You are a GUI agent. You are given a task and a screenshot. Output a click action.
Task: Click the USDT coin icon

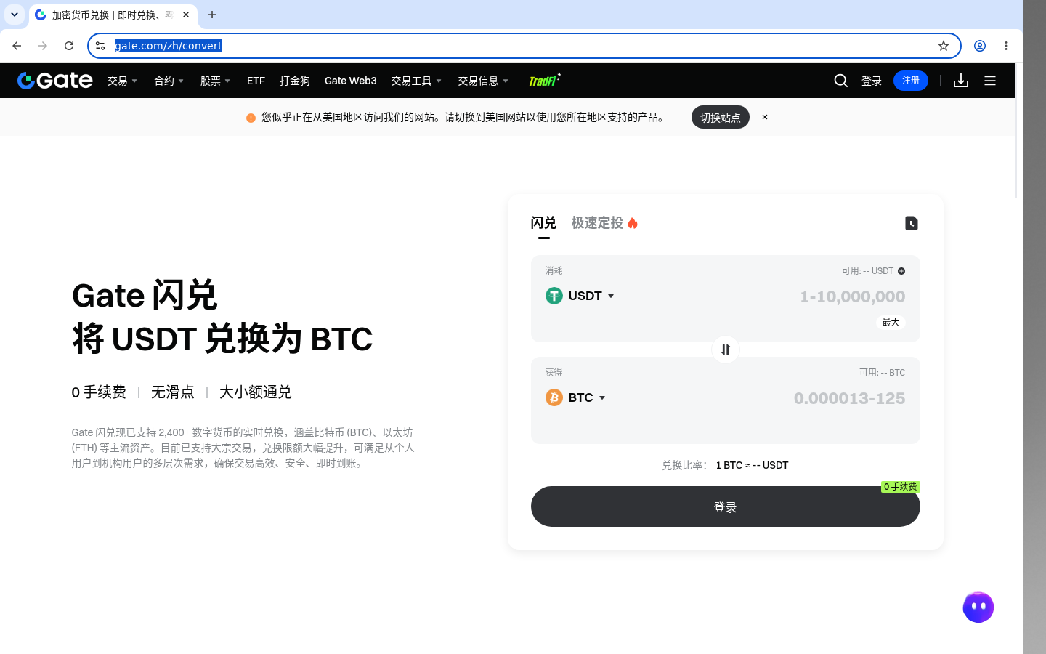554,296
